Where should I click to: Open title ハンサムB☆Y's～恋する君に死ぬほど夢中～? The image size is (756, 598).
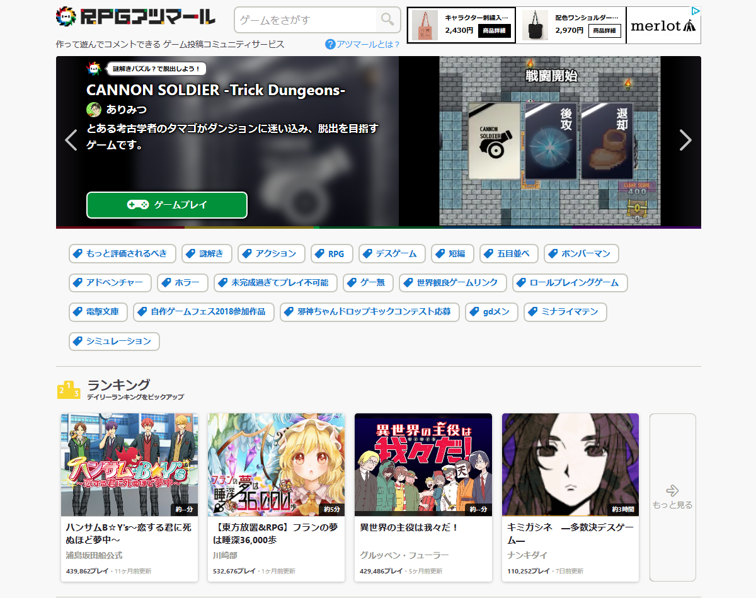129,534
